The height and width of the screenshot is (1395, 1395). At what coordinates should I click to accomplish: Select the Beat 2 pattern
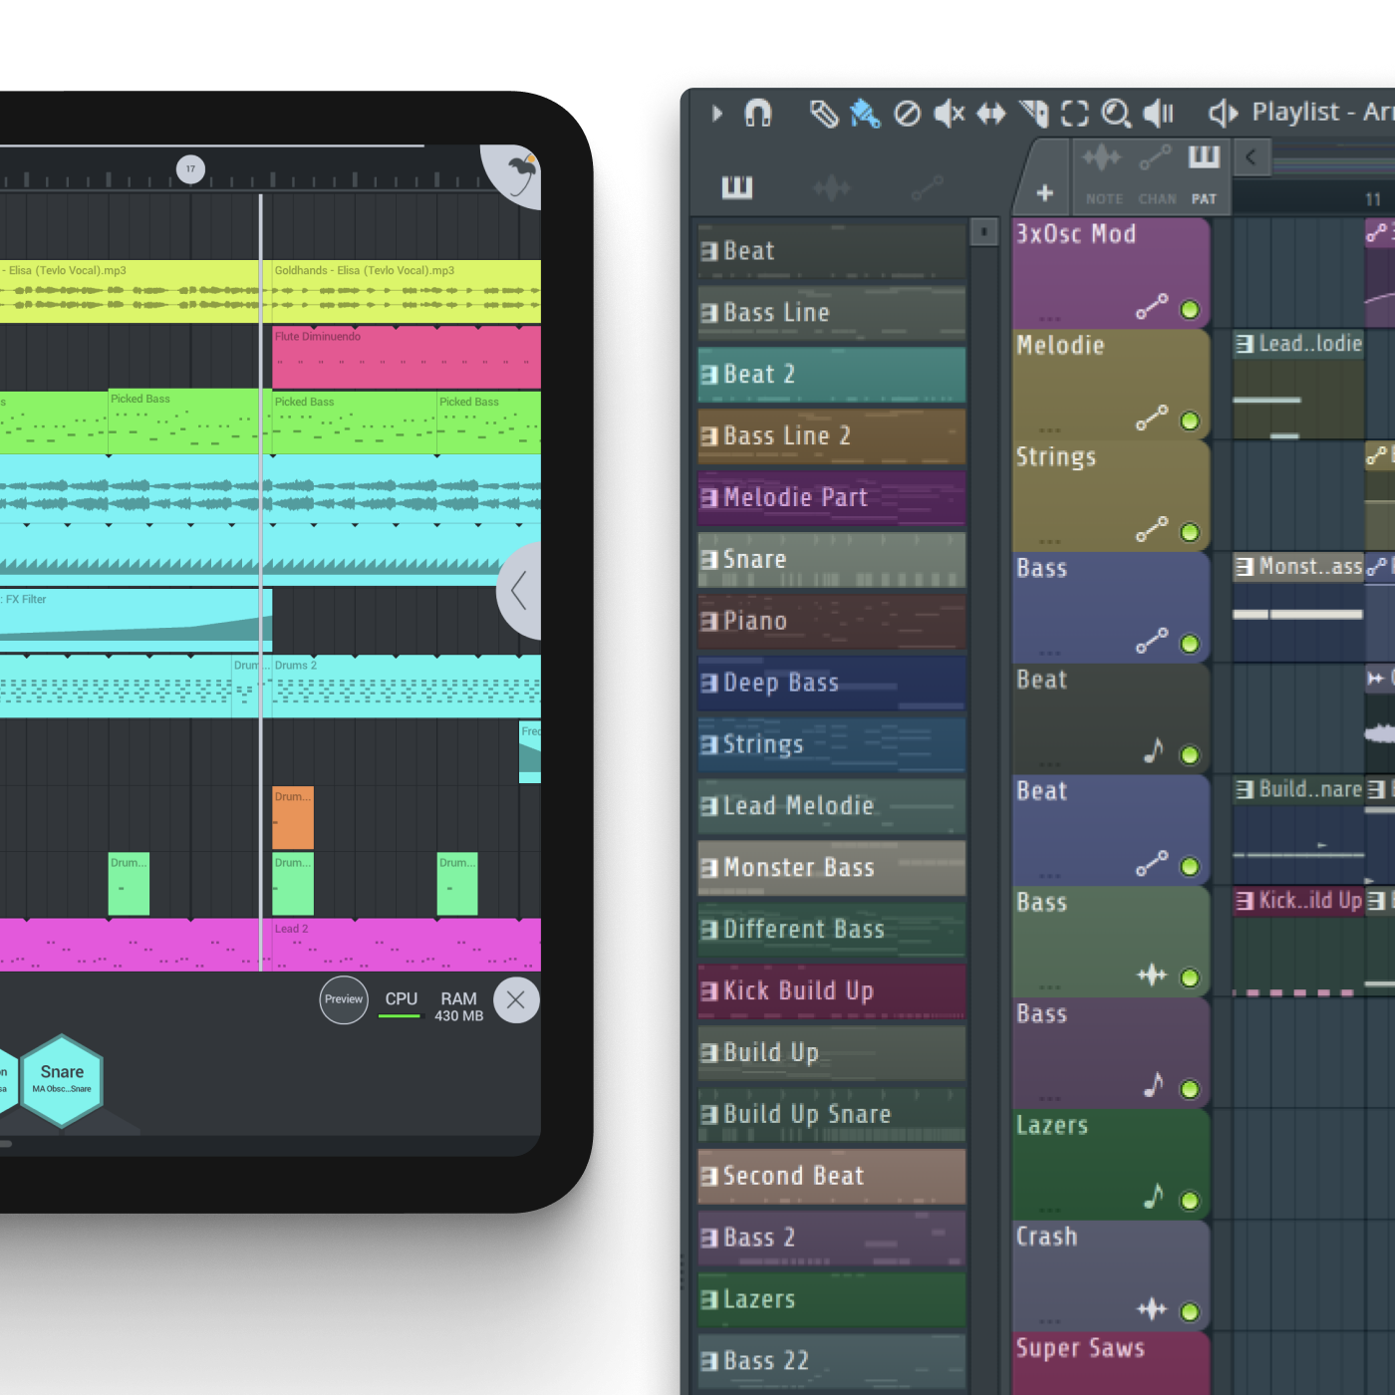point(832,375)
